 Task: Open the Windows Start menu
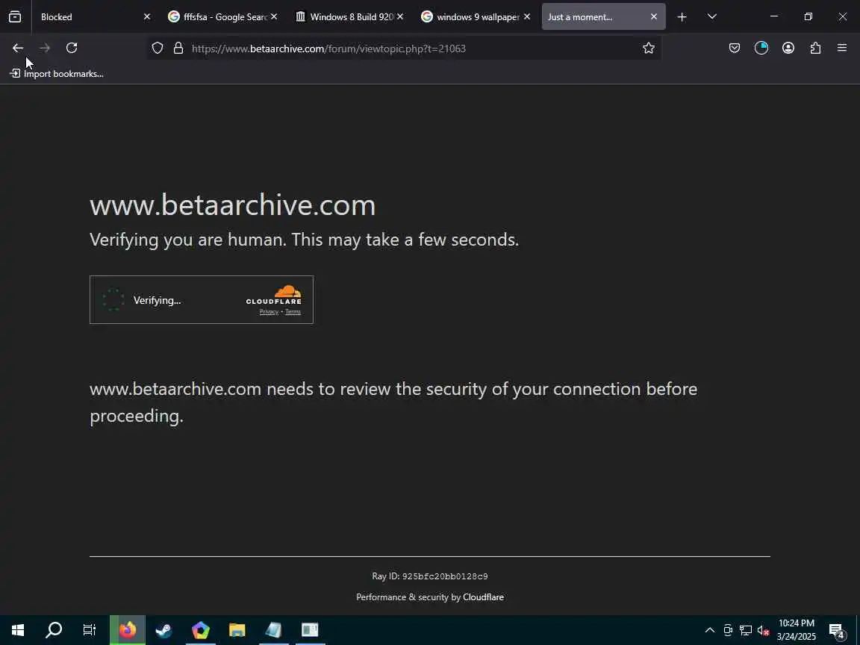coord(18,630)
